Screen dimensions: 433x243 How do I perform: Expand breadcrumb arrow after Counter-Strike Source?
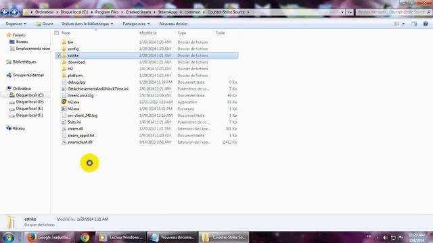248,12
